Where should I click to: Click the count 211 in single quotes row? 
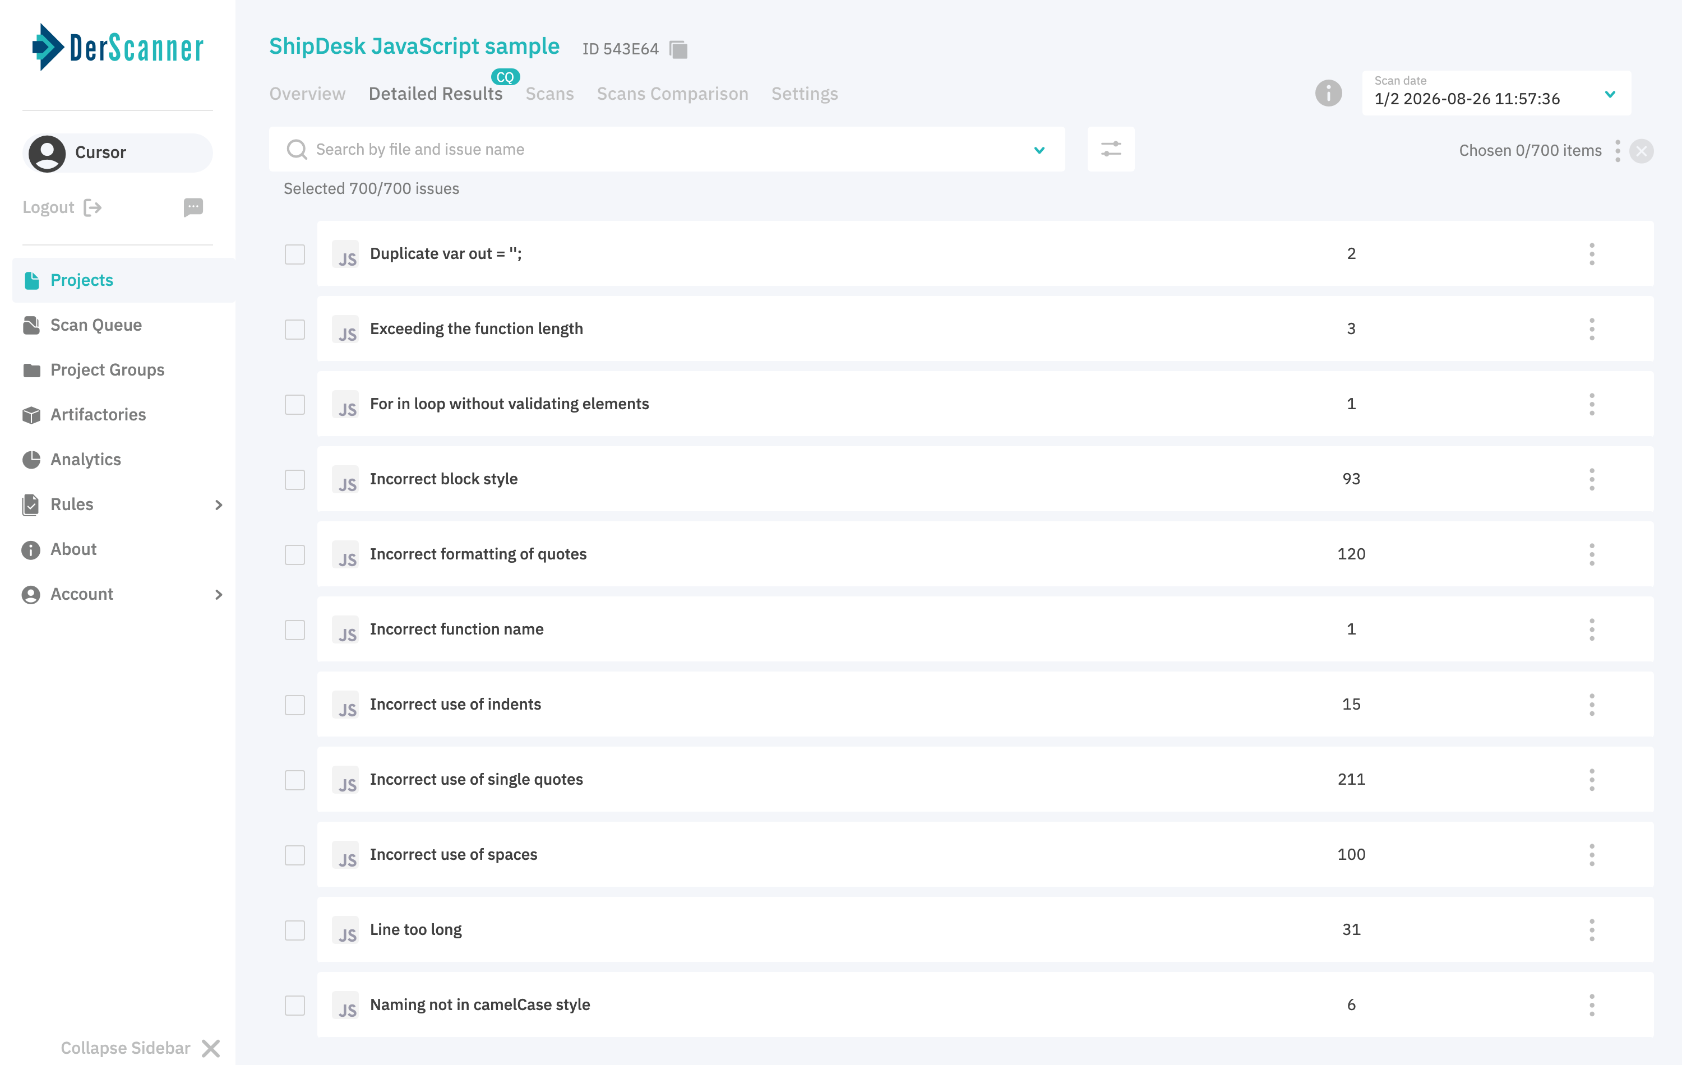pyautogui.click(x=1351, y=779)
